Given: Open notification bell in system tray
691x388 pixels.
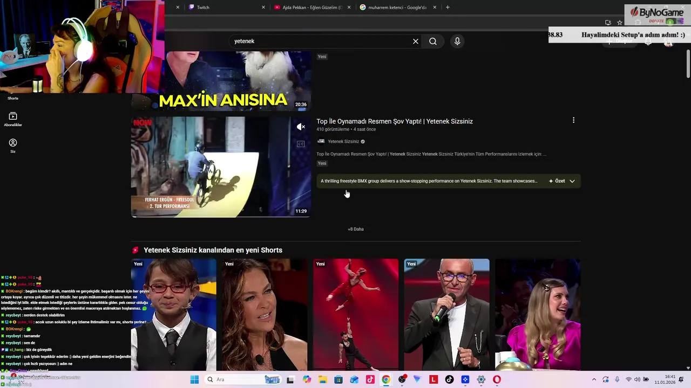Looking at the screenshot, I should click(x=681, y=379).
